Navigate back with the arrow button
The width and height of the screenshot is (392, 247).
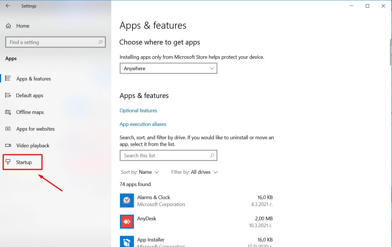click(8, 6)
